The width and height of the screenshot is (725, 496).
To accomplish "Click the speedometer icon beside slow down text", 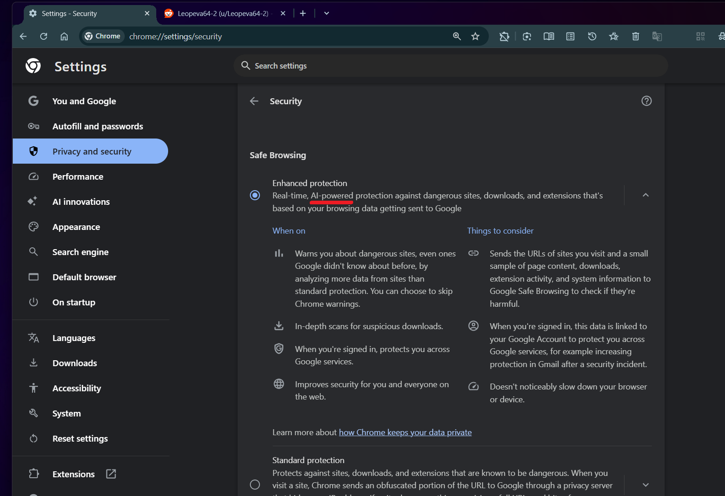I will pyautogui.click(x=474, y=386).
